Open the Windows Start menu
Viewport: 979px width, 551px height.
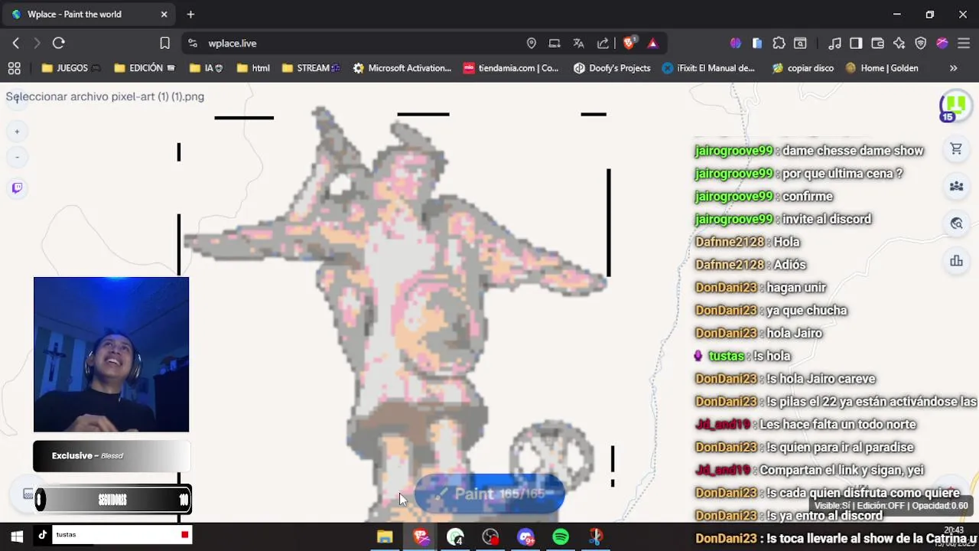click(17, 536)
